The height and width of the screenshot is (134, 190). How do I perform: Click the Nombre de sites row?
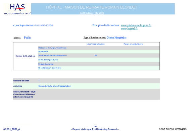86,81
